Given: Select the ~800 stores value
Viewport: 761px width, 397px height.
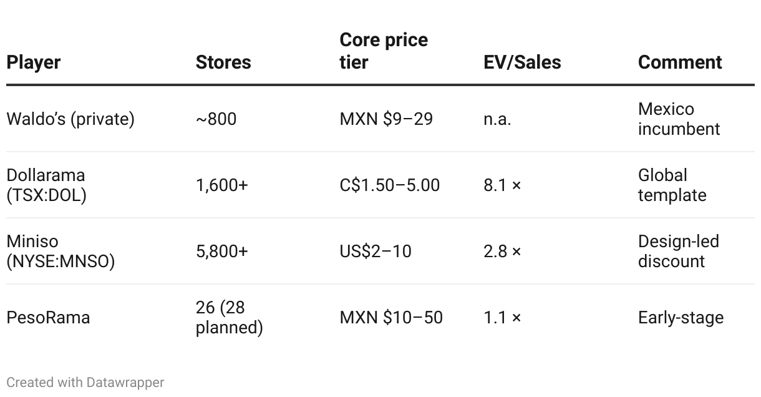Looking at the screenshot, I should coord(216,119).
